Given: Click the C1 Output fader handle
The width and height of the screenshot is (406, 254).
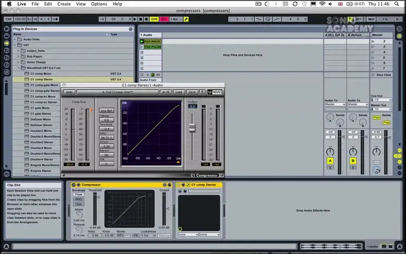Looking at the screenshot, I should (x=192, y=128).
